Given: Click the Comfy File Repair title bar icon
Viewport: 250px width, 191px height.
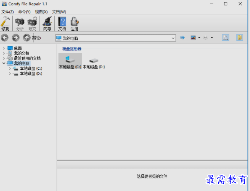Looking at the screenshot, I should pos(4,4).
